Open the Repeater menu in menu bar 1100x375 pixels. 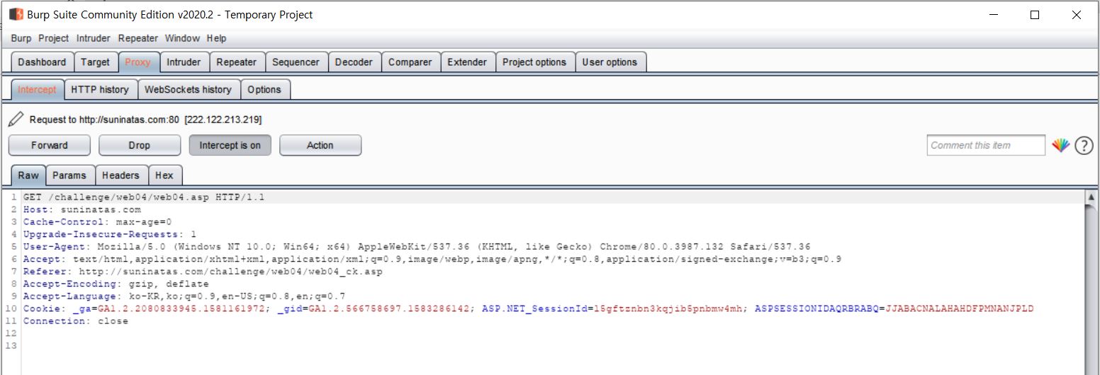coord(138,38)
